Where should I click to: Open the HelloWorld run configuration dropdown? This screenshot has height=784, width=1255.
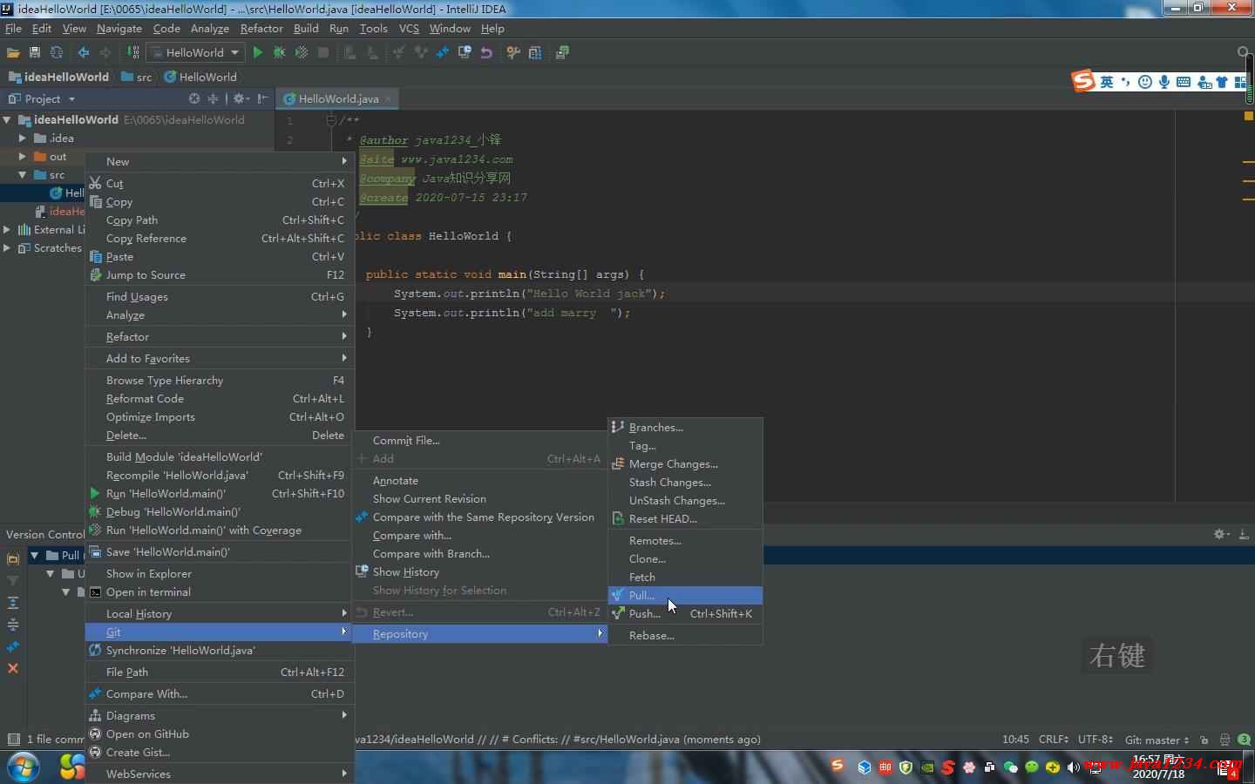[x=194, y=52]
